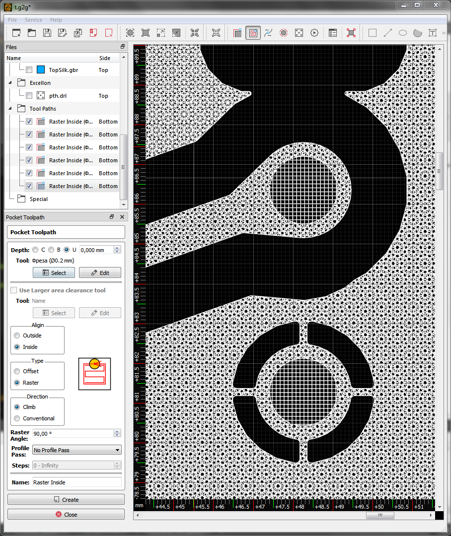The width and height of the screenshot is (451, 536).
Task: Select the Arc/pie shape tool
Action: pos(418,33)
